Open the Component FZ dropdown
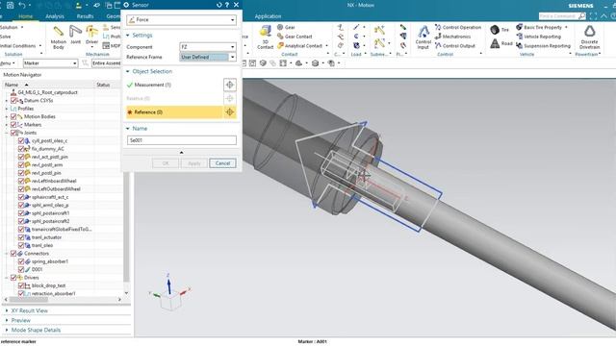The width and height of the screenshot is (616, 346). [208, 47]
